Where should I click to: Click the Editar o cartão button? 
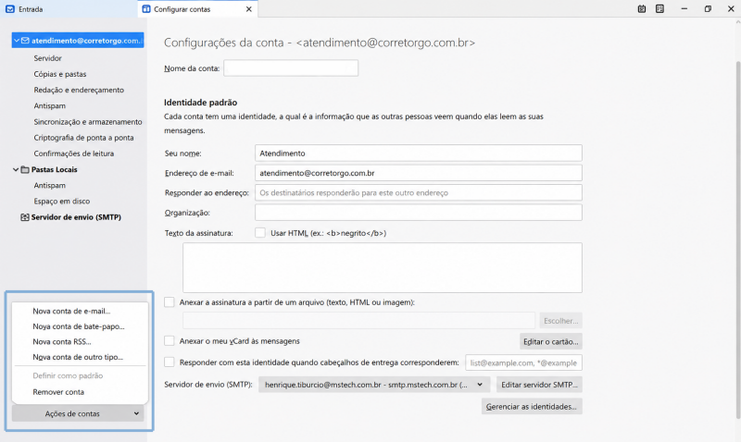(550, 341)
